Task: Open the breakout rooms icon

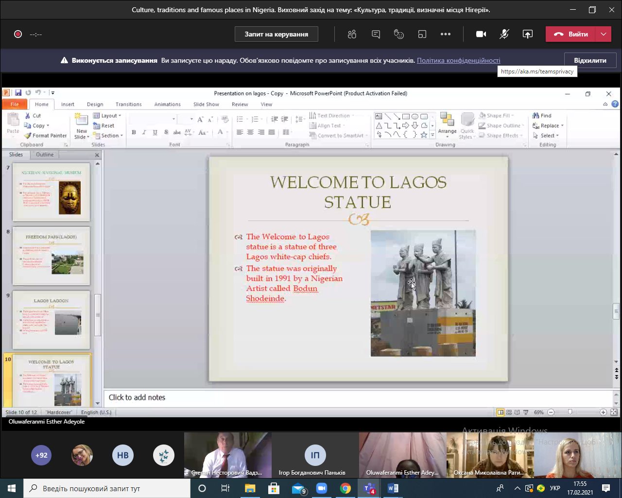Action: [422, 34]
